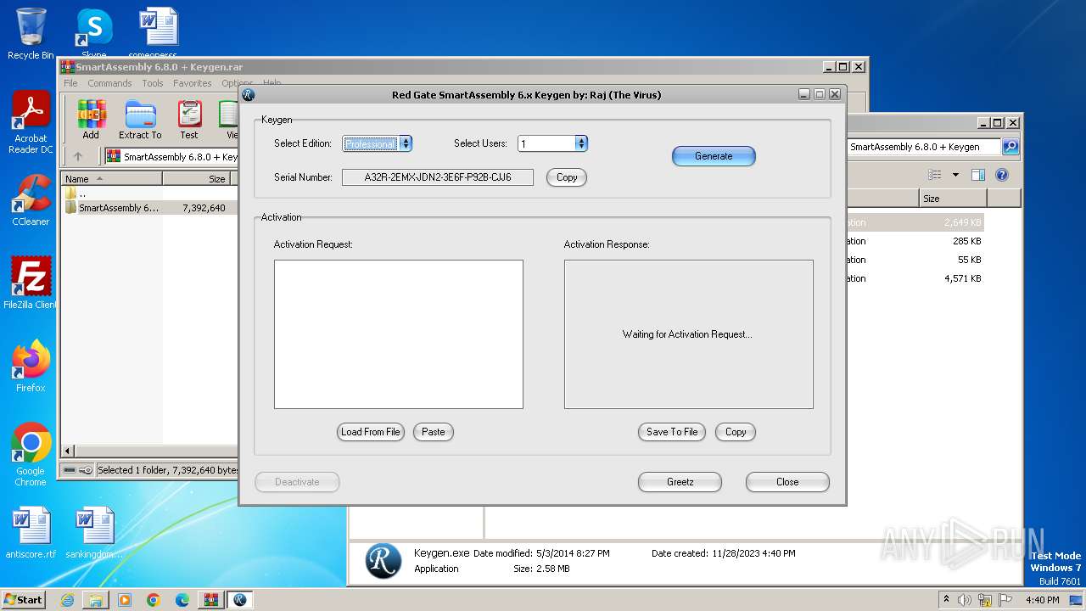1086x611 pixels.
Task: Copy the Activation Response text
Action: pyautogui.click(x=736, y=432)
